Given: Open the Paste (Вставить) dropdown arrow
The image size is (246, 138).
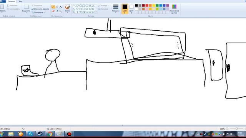Looking at the screenshot, I should point(2,13).
